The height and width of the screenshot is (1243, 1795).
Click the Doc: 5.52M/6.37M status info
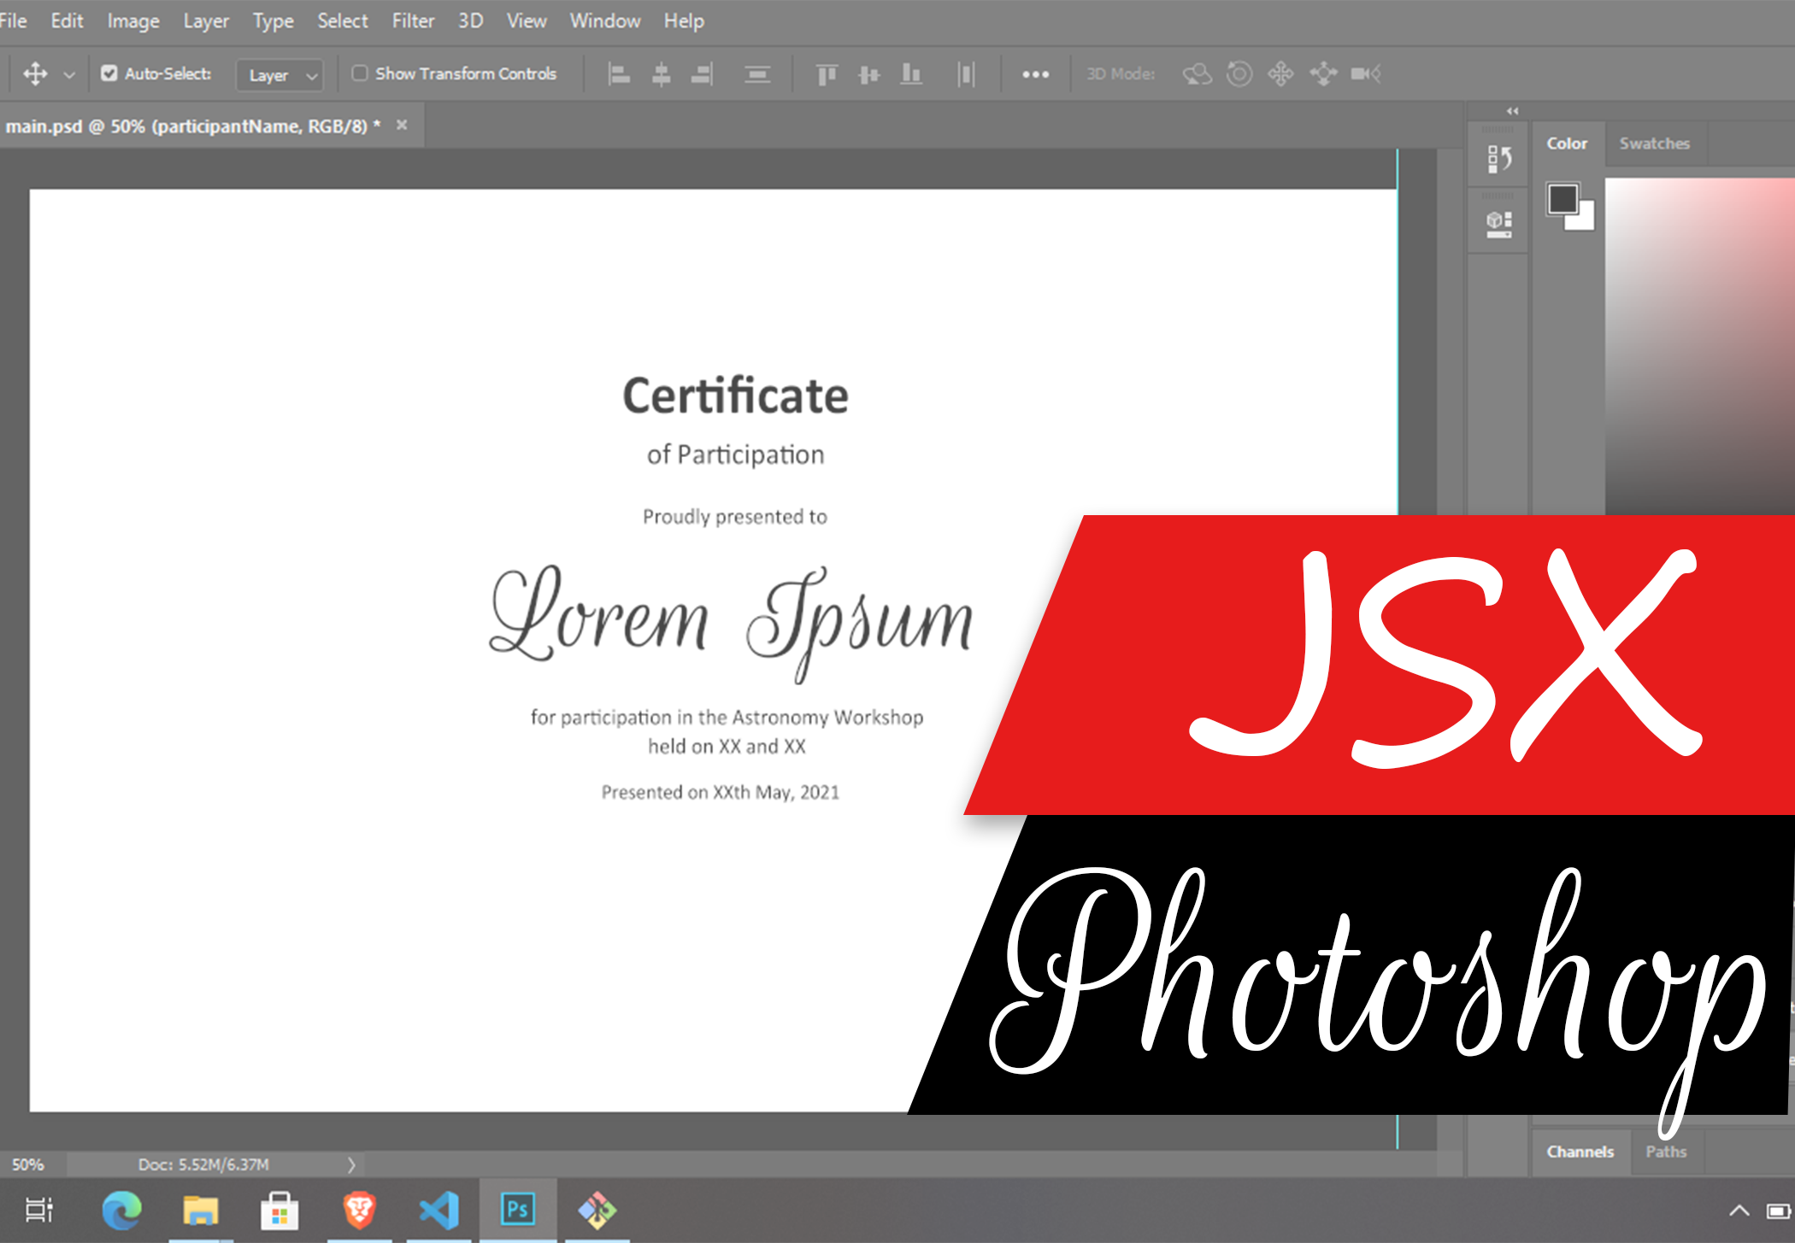tap(203, 1164)
